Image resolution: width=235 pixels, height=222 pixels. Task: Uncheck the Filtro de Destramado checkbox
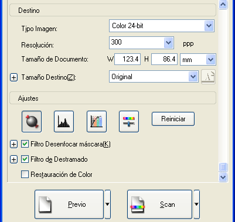click(x=25, y=159)
